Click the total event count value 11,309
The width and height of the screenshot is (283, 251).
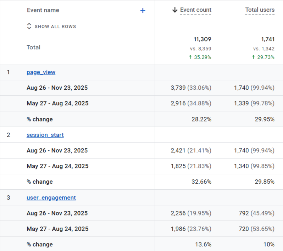tap(202, 39)
